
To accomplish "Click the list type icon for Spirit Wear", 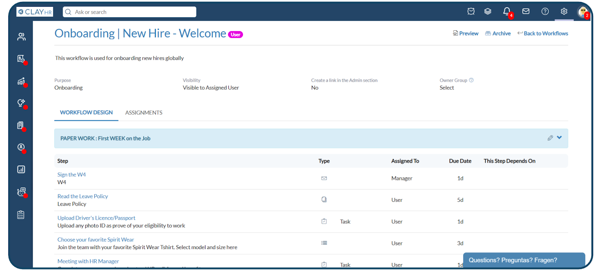I will pyautogui.click(x=324, y=243).
